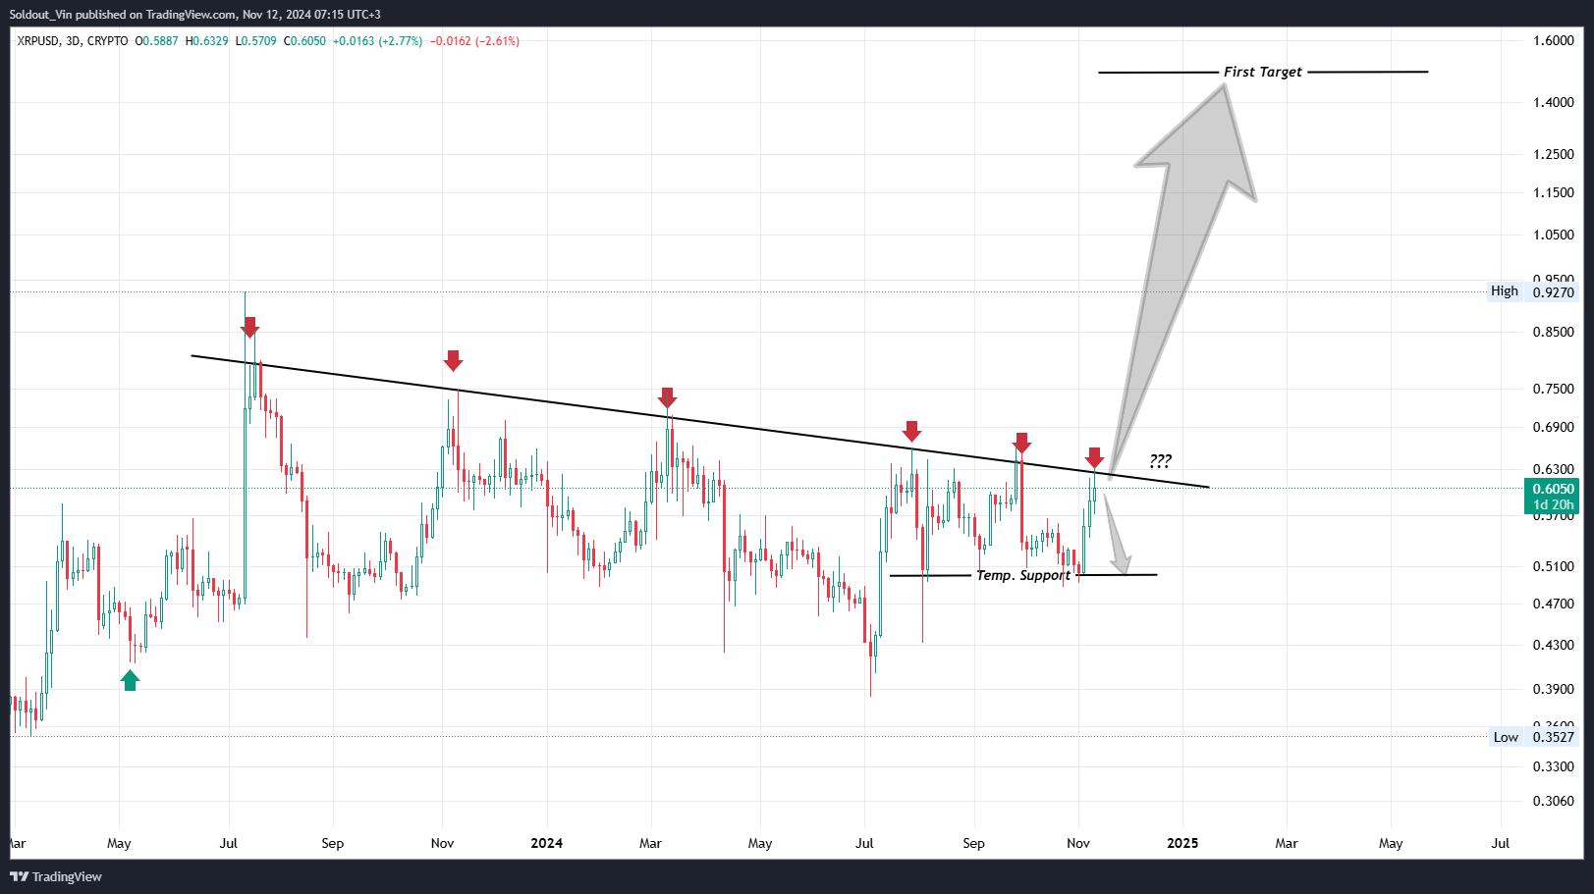Click the current price label 0.6050
1594x894 pixels.
[x=1553, y=489]
